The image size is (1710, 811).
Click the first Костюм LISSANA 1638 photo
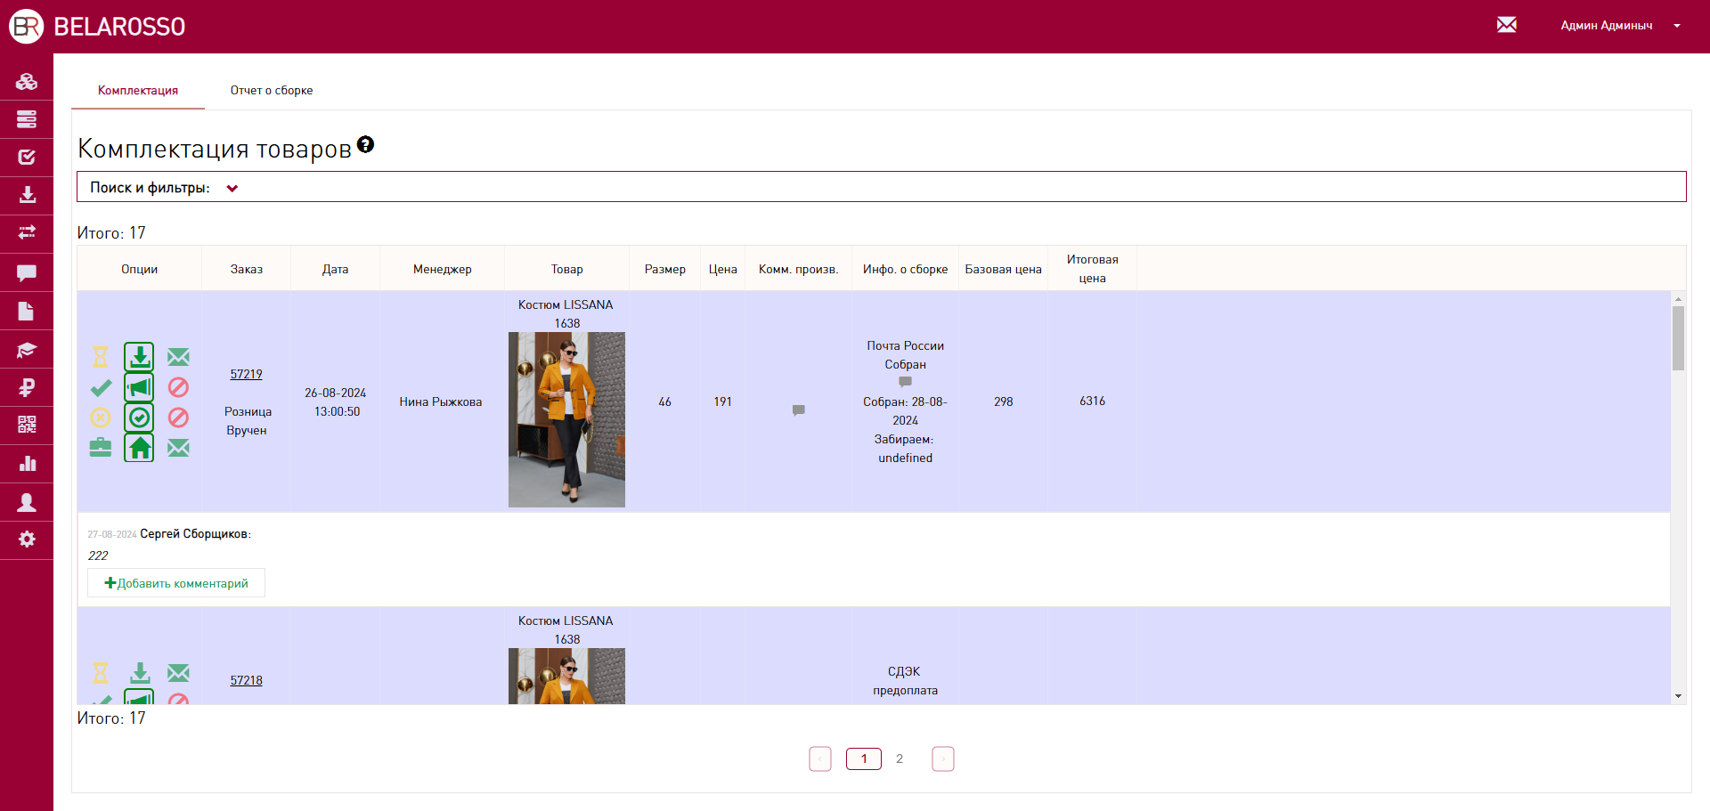566,420
